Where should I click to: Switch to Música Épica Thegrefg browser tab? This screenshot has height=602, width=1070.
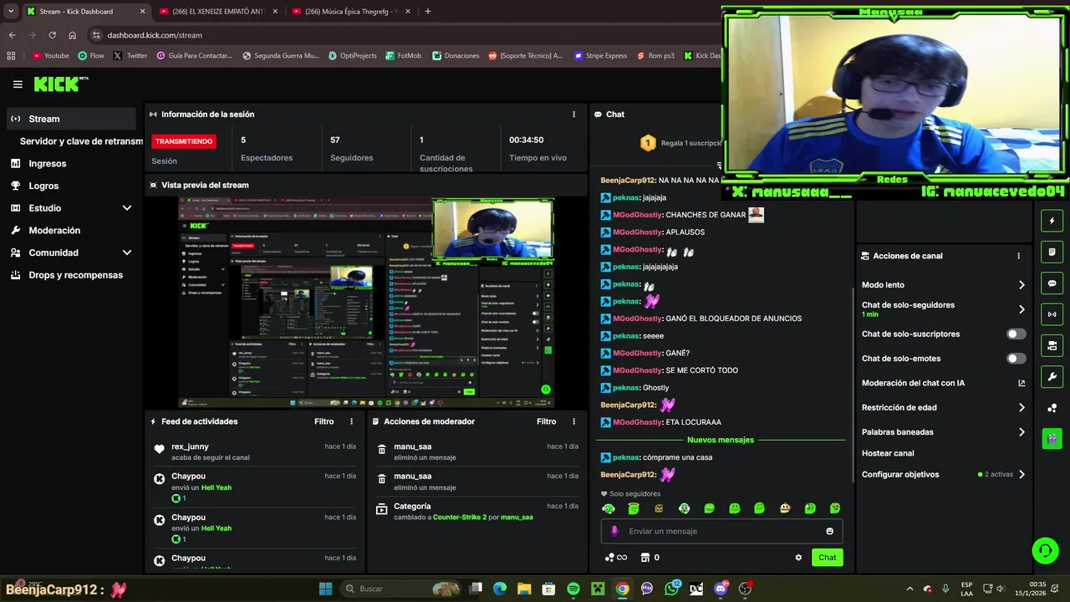[351, 12]
